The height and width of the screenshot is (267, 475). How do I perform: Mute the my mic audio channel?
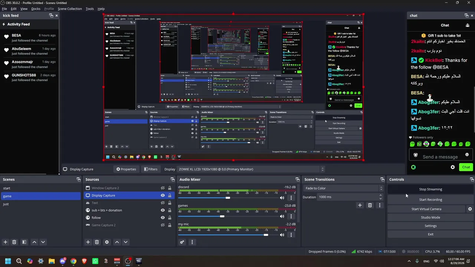[x=282, y=235]
